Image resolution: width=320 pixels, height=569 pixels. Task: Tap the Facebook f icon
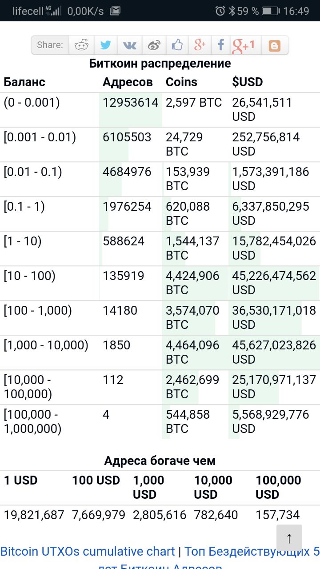(221, 45)
